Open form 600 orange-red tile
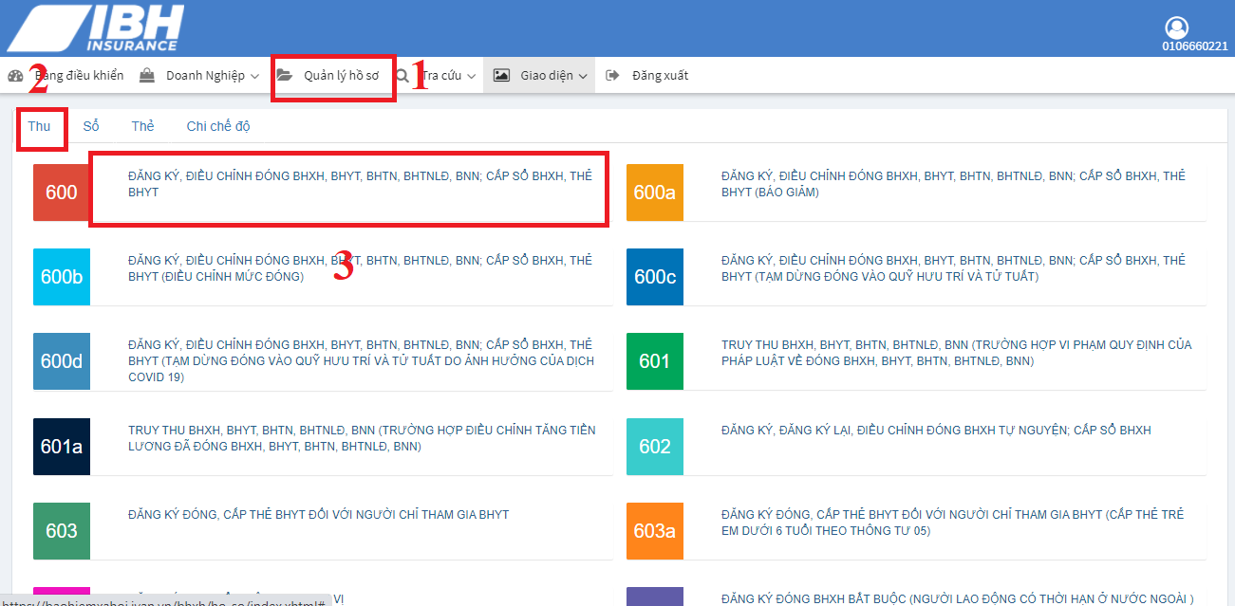 tap(62, 193)
